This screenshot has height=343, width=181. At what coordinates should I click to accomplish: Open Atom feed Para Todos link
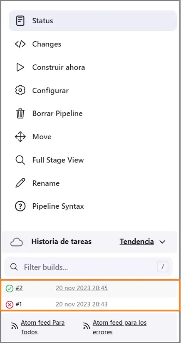pyautogui.click(x=43, y=327)
